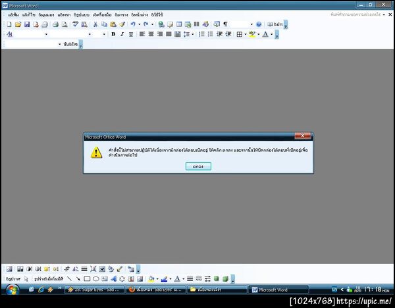Open the Font name dropdown

click(90, 34)
